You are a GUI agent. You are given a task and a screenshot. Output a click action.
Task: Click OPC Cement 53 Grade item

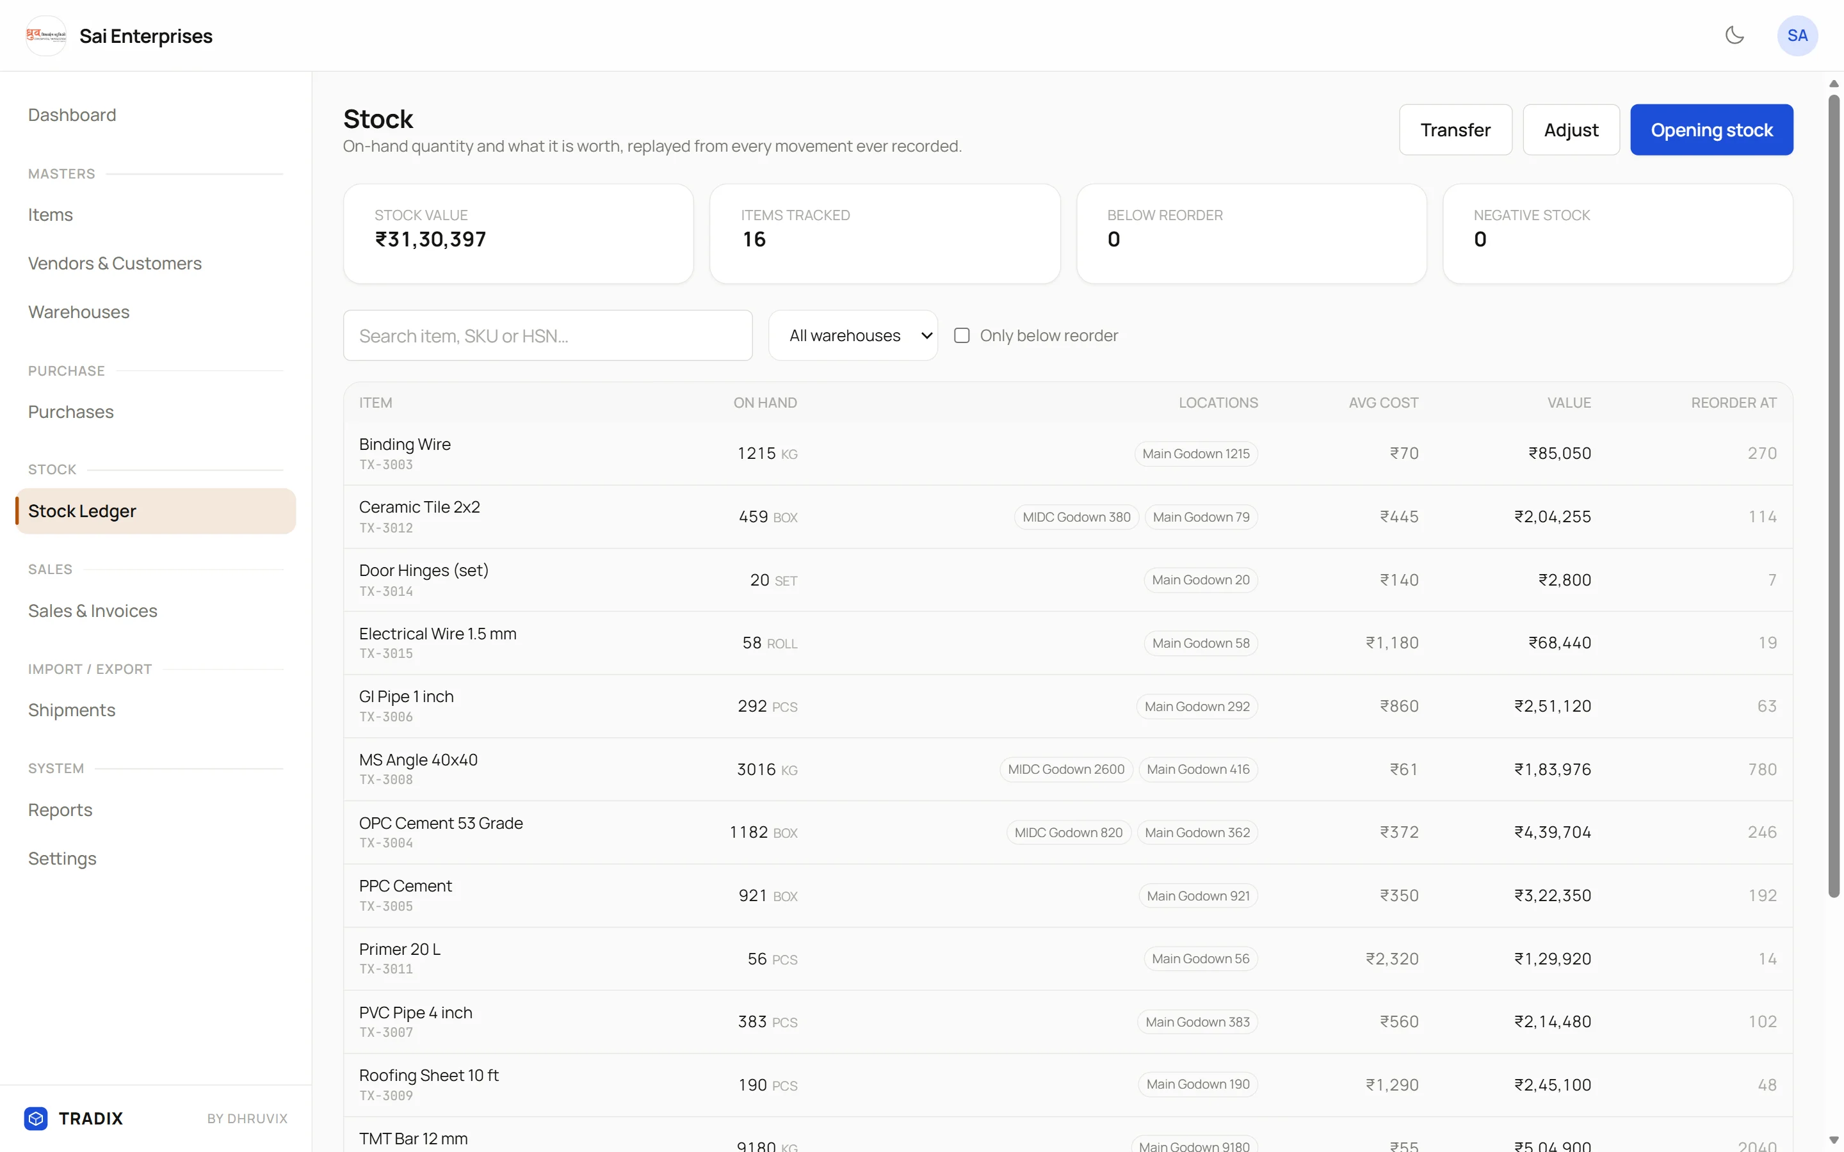441,823
